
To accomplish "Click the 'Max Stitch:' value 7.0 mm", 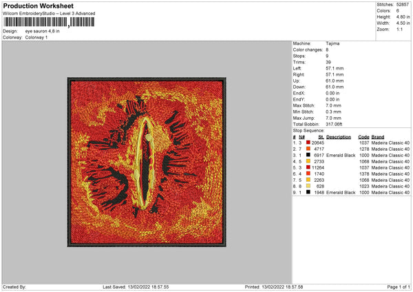I will click(333, 105).
